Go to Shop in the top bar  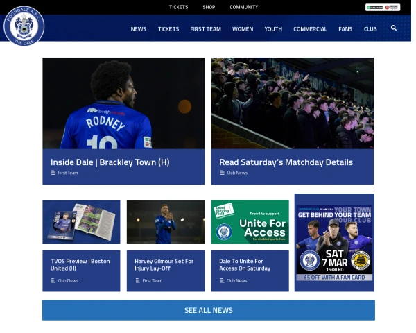point(209,7)
